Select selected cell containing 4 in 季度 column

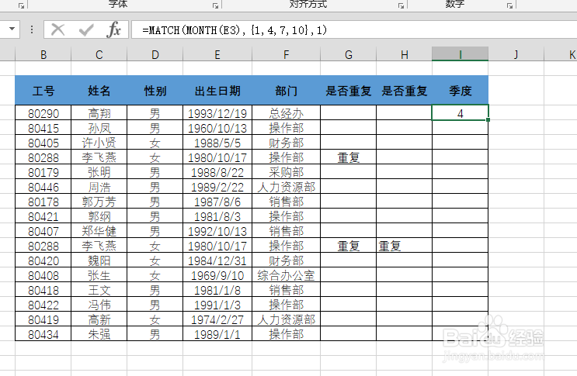[461, 112]
